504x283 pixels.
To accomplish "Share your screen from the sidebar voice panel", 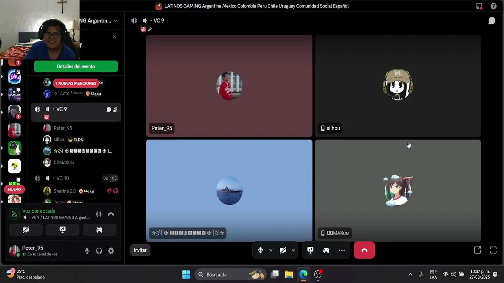I will [x=63, y=230].
